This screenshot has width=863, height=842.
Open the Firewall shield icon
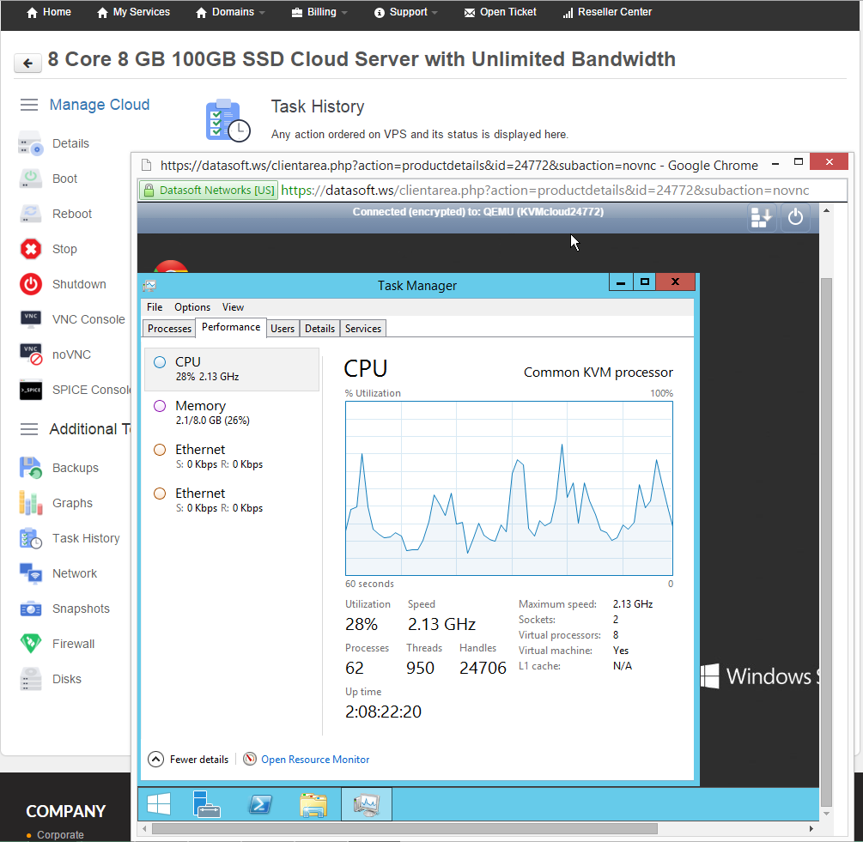[31, 644]
